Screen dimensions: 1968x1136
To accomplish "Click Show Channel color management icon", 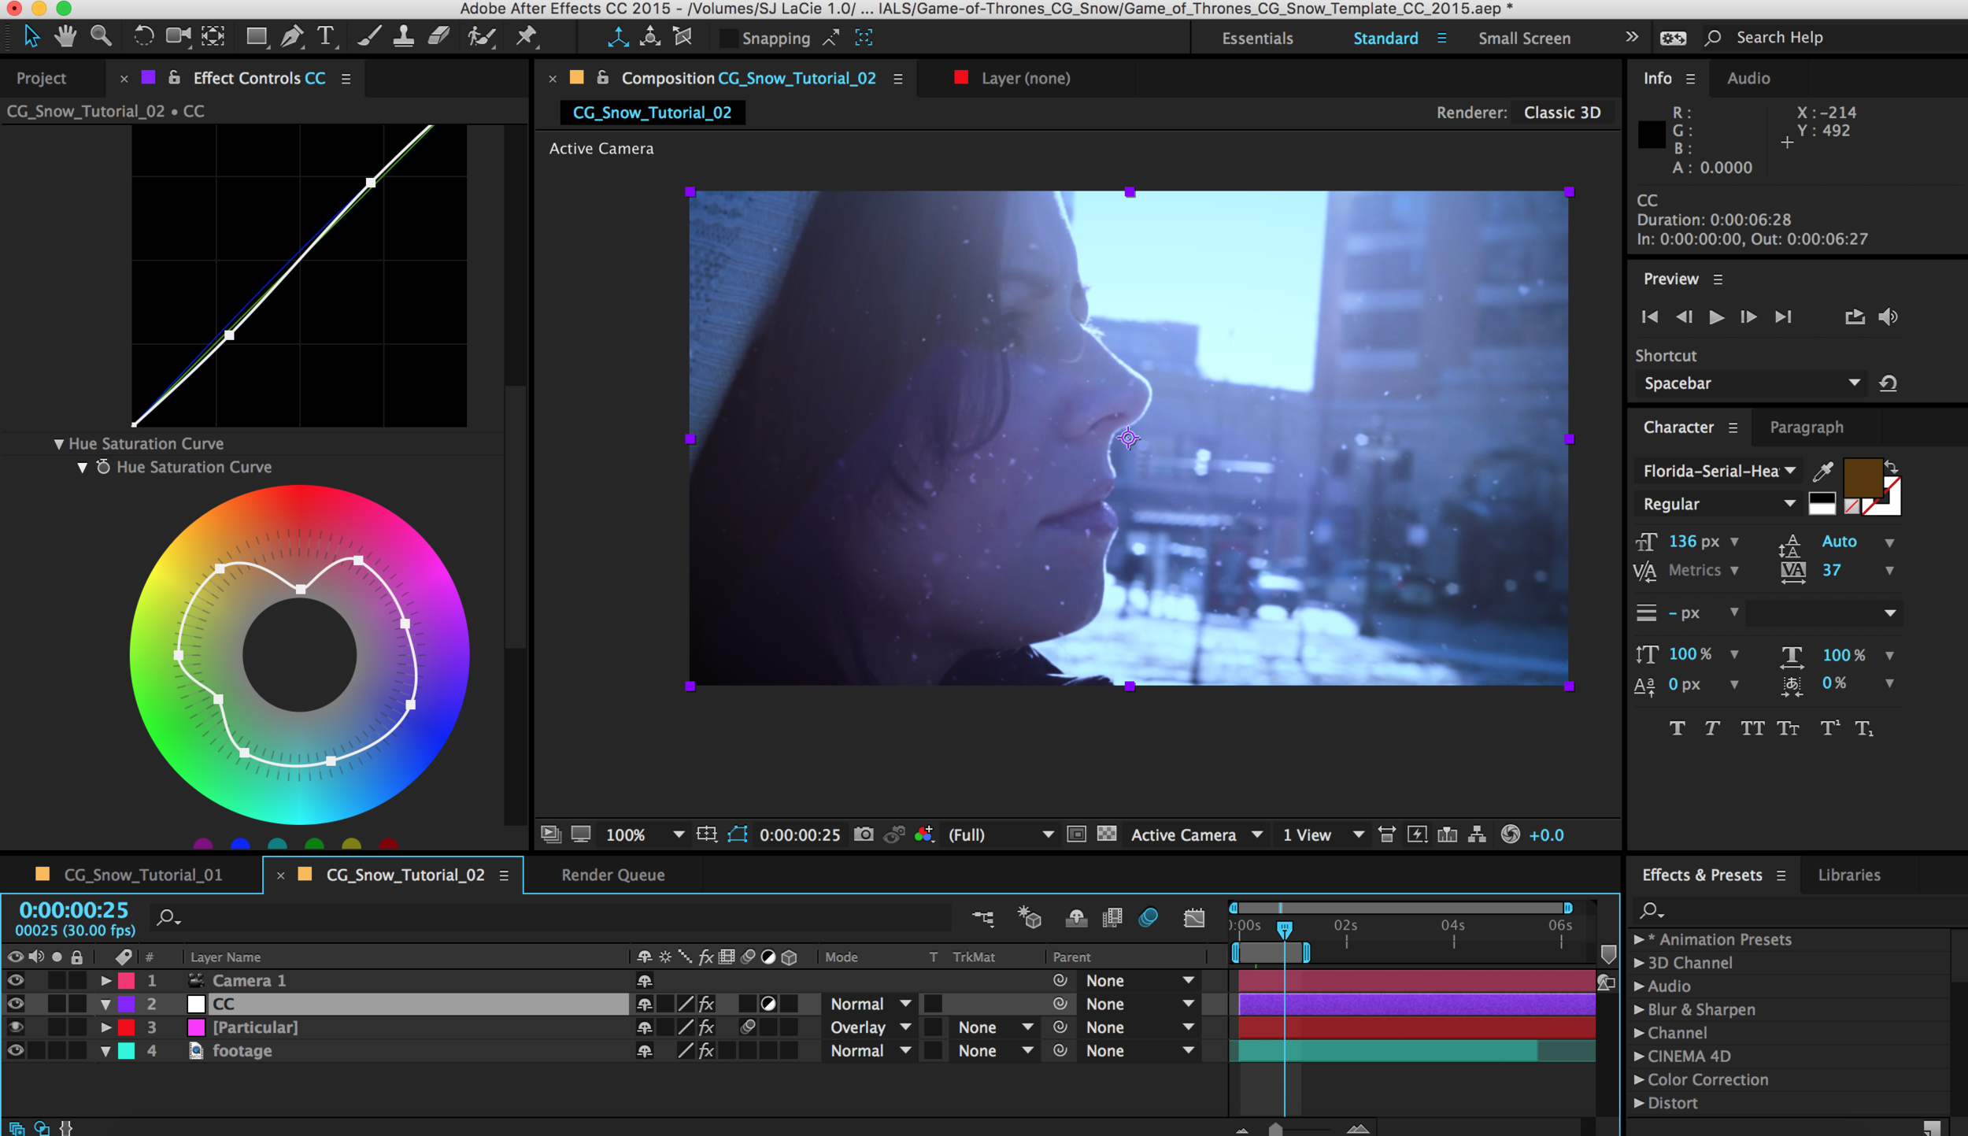I will [x=924, y=834].
